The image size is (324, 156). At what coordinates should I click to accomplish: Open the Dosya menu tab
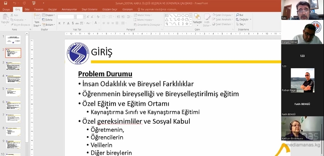coord(6,10)
